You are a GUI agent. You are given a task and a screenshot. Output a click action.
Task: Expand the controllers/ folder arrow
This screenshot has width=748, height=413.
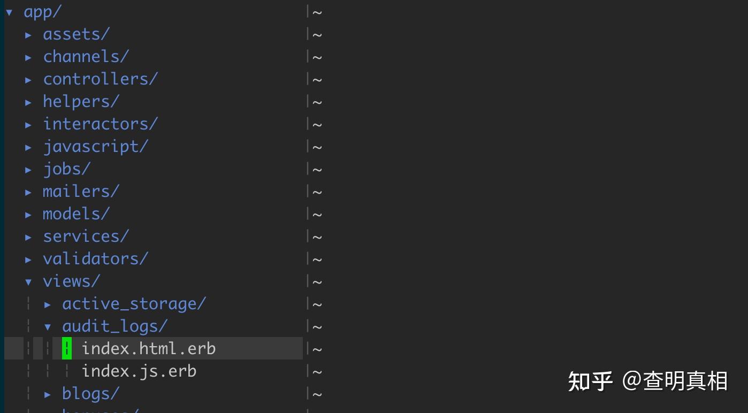tap(28, 80)
